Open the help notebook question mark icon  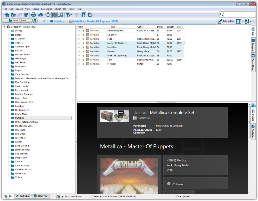pyautogui.click(x=84, y=15)
